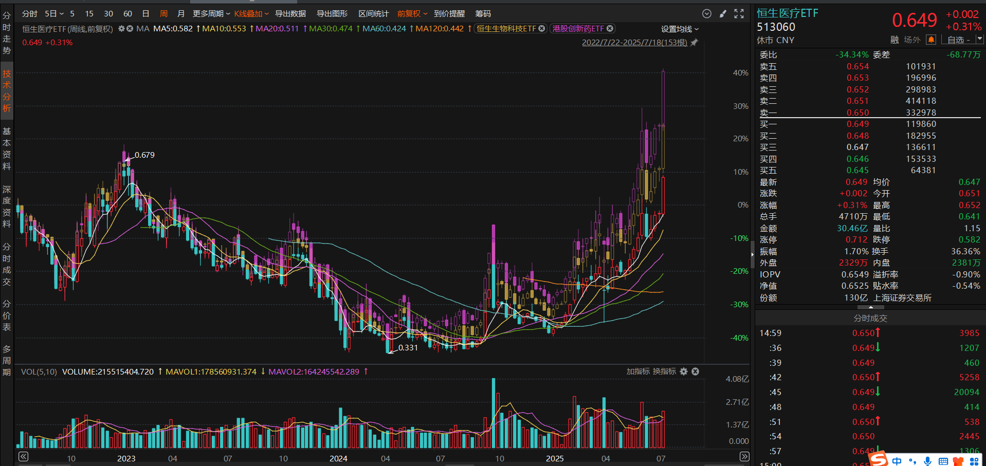Viewport: 986px width, 466px height.
Task: Open VOL indicator settings gear
Action: click(684, 371)
